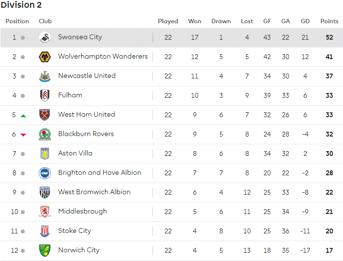Open the Middlesbrough club name link

coord(82,212)
